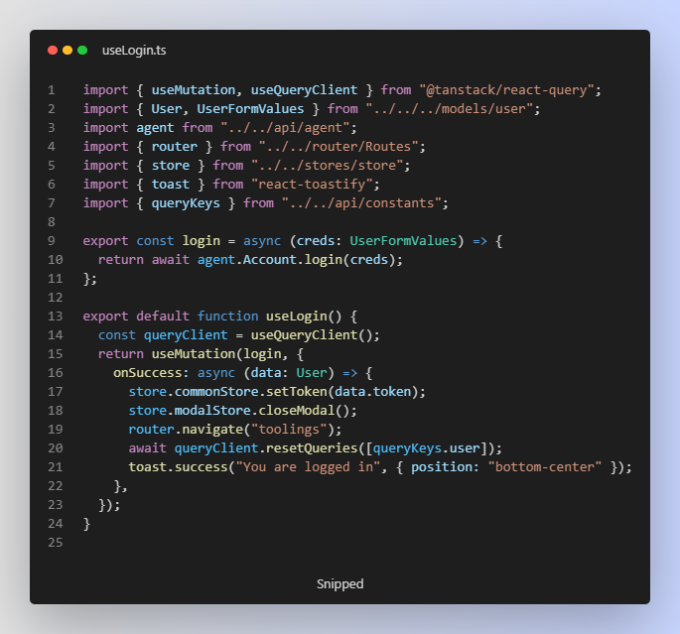Click useQueryClient in the line 1 import
This screenshot has width=680, height=634.
pos(304,90)
